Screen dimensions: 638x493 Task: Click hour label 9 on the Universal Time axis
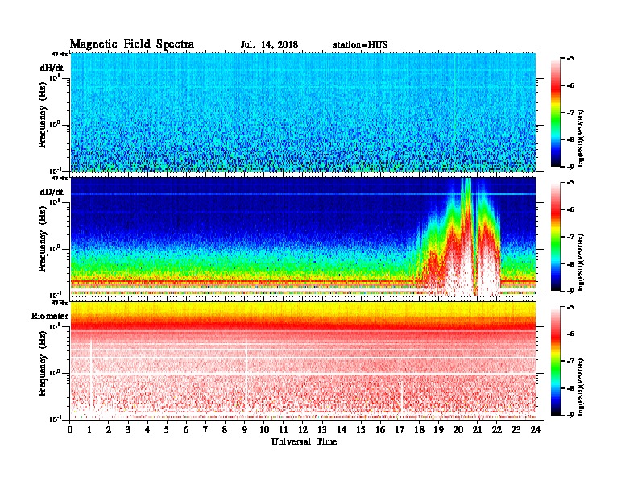click(x=245, y=430)
